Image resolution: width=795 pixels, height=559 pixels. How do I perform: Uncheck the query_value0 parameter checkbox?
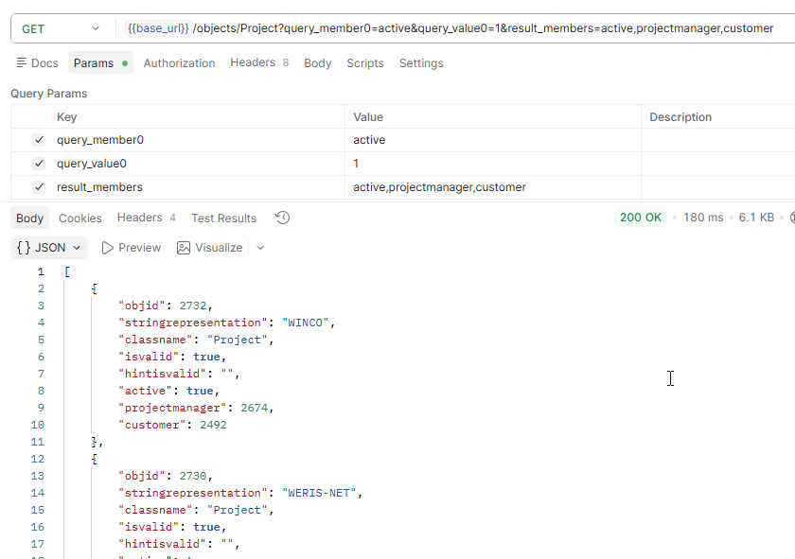(39, 164)
